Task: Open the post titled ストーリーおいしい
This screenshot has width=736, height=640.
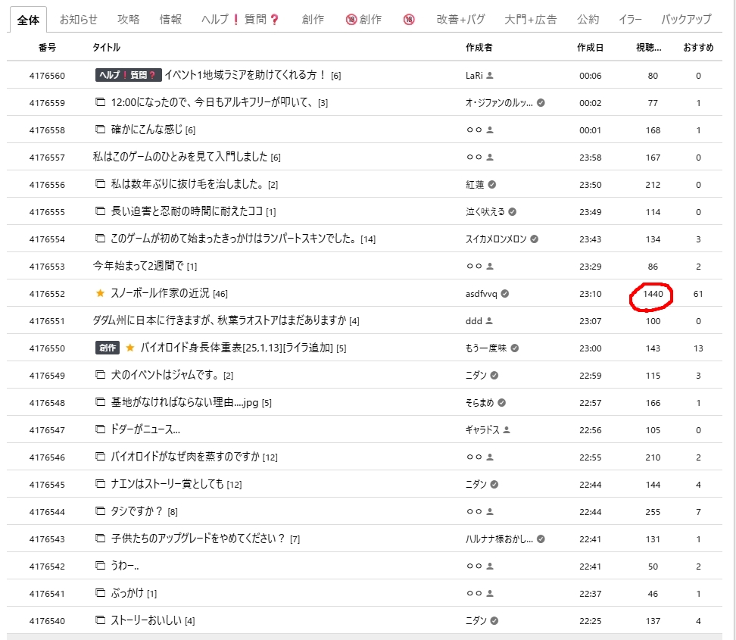Action: click(x=145, y=620)
